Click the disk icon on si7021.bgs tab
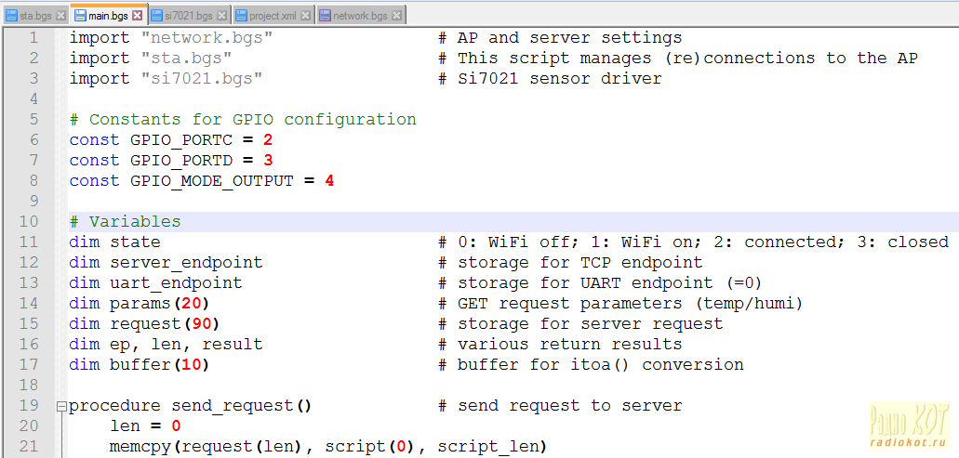 point(157,16)
